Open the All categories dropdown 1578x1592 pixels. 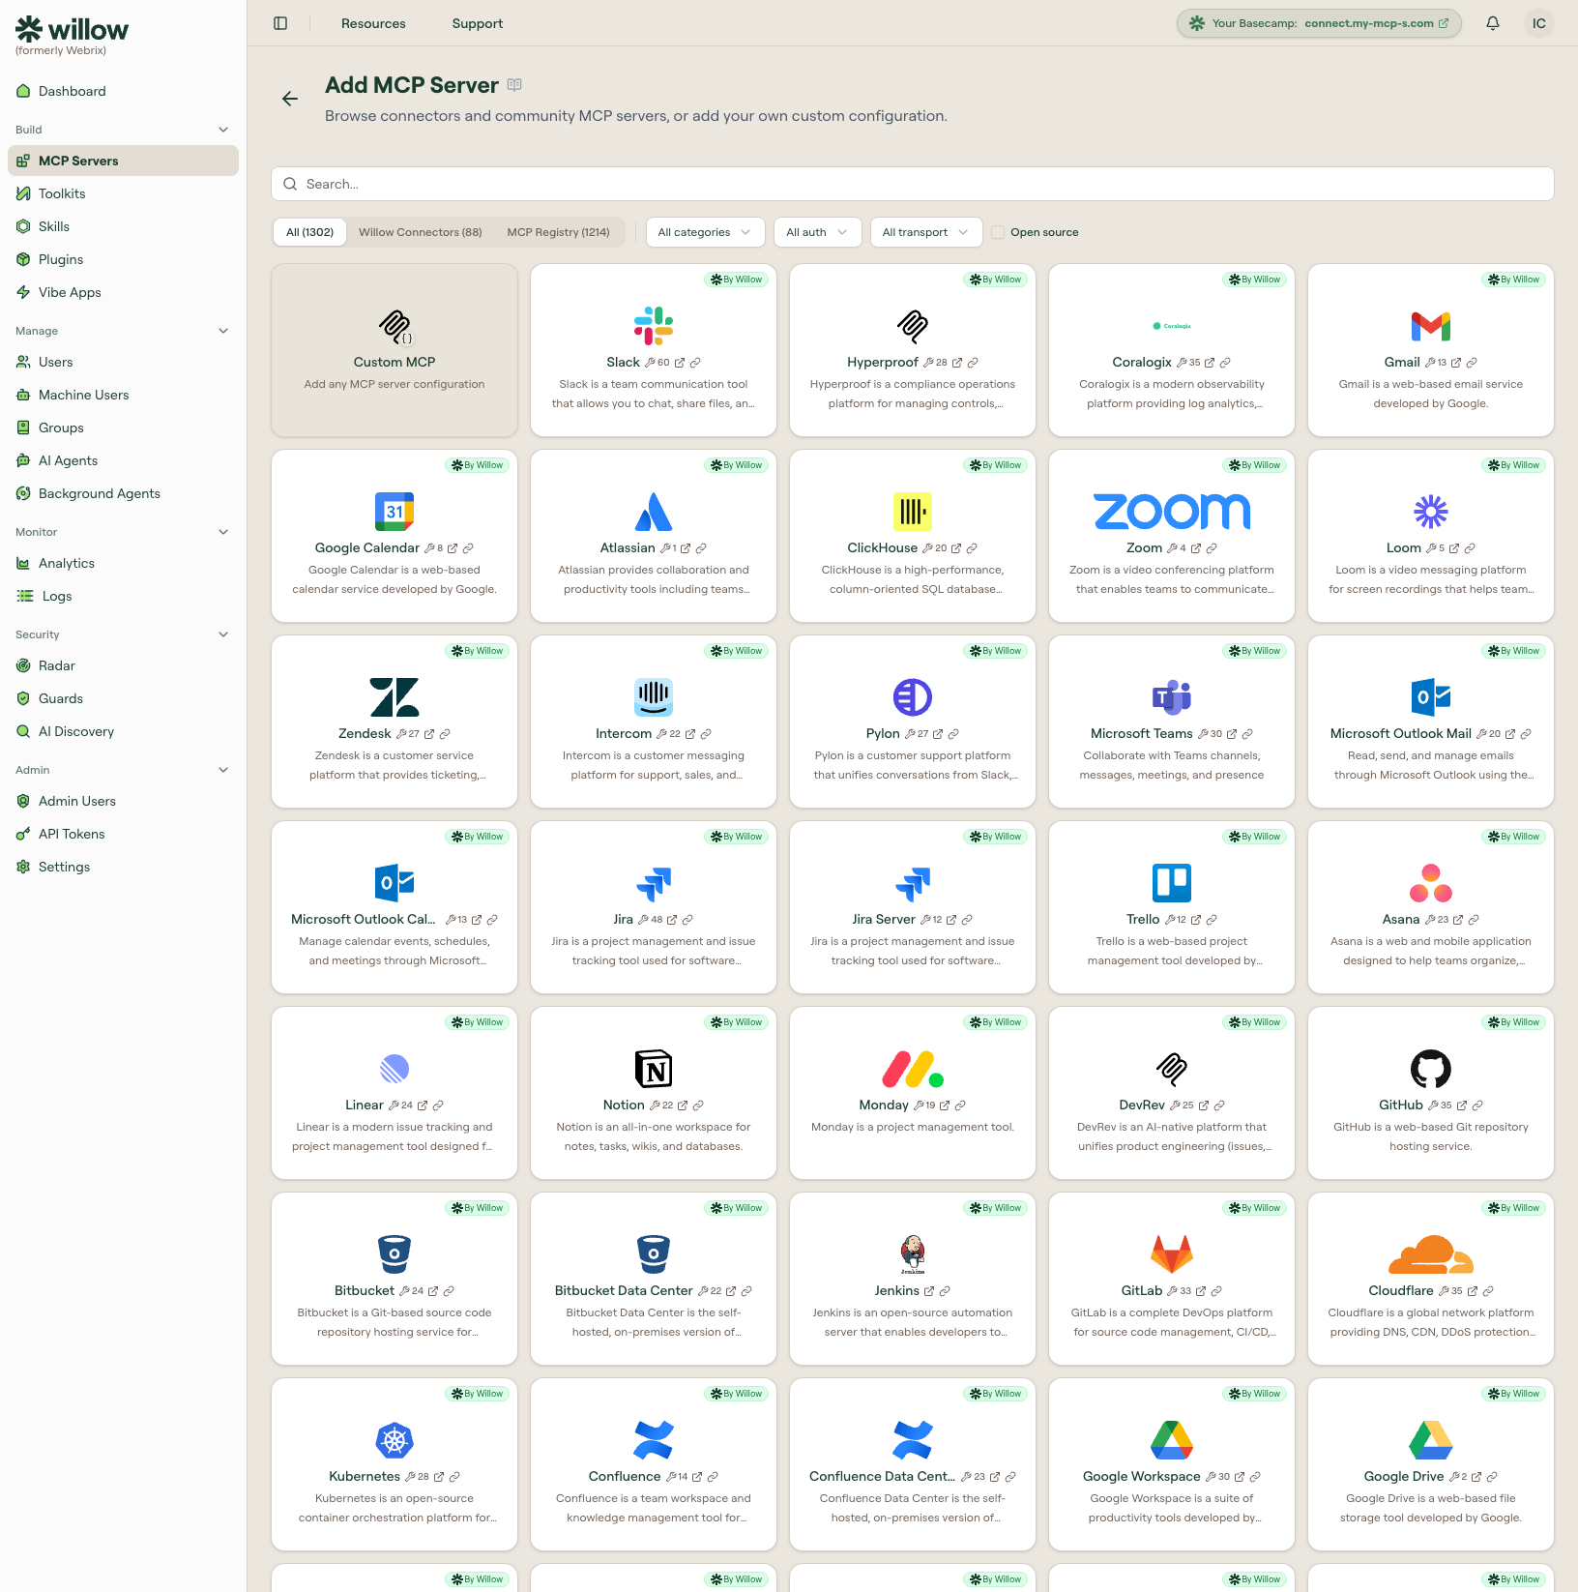pyautogui.click(x=705, y=232)
